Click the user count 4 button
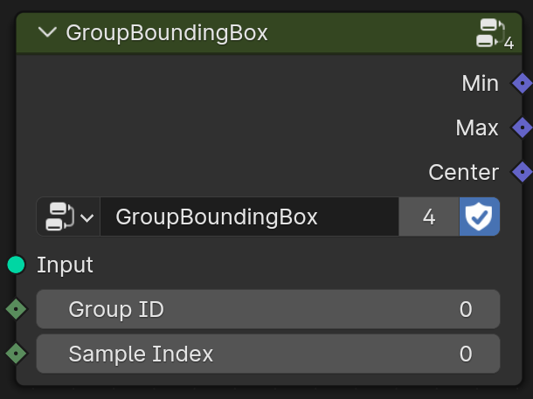Viewport: 533px width, 399px height. pos(429,217)
